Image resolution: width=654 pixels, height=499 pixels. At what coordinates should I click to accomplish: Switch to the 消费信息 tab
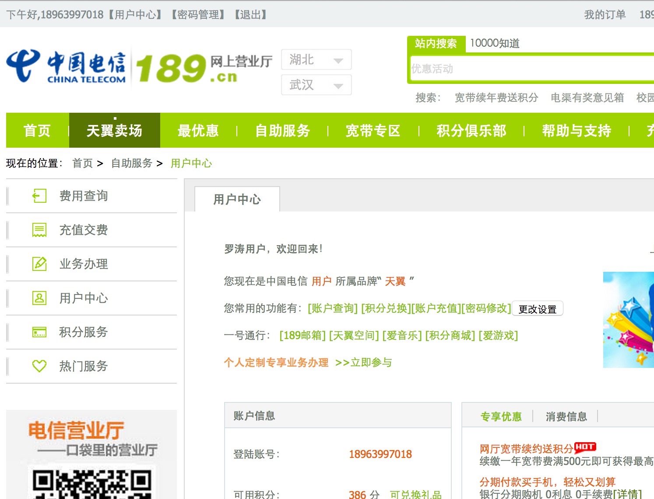[x=566, y=416]
